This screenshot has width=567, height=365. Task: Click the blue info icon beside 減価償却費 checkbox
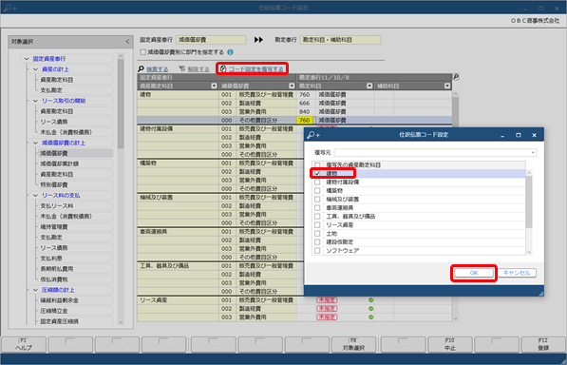(x=230, y=52)
